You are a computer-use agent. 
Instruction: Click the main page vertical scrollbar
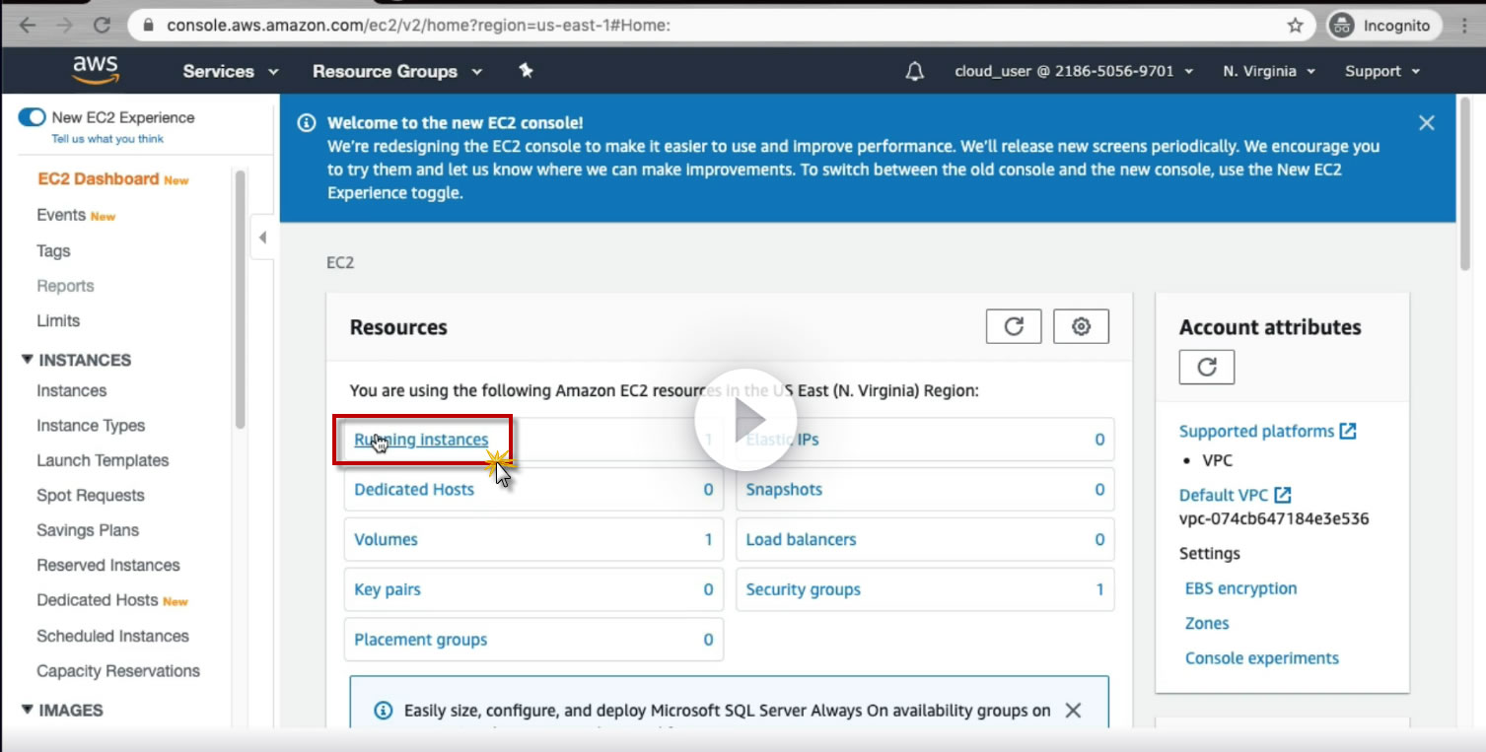tap(1465, 182)
